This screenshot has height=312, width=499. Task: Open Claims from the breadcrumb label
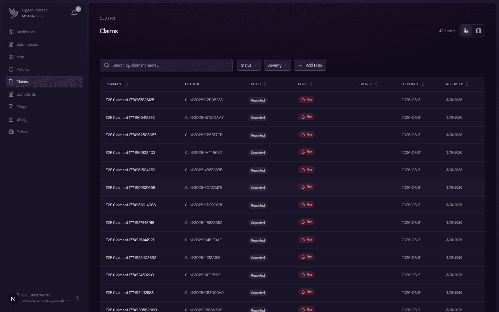click(108, 19)
